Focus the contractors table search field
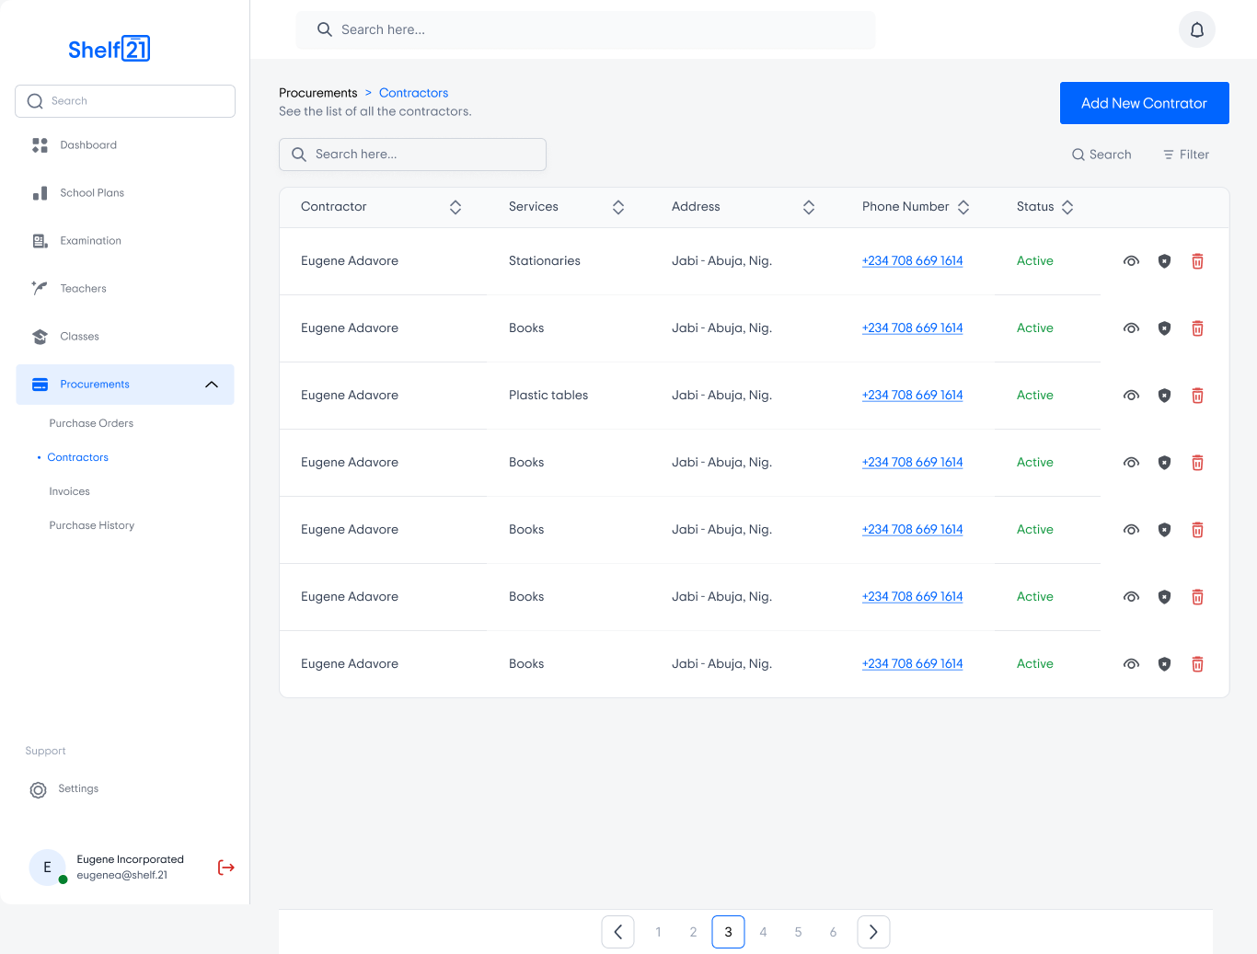Screen dimensions: 1257x954 point(413,155)
